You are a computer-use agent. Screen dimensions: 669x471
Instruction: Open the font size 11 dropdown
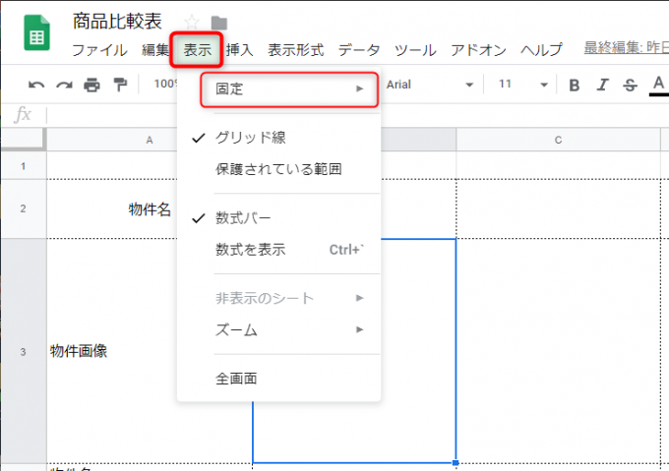click(522, 85)
